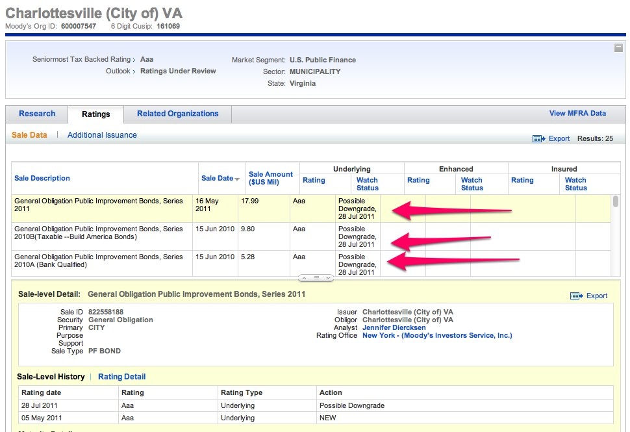Select the Ratings tab
This screenshot has width=630, height=432.
(95, 114)
